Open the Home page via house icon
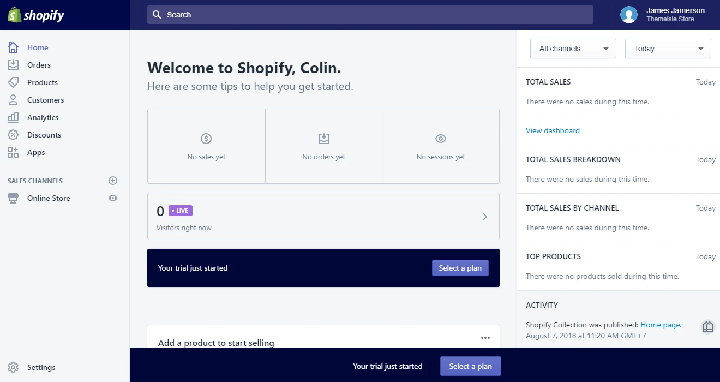The image size is (720, 382). (13, 47)
